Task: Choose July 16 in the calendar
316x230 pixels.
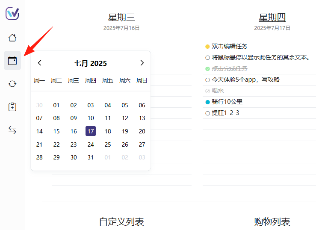Action: click(74, 131)
